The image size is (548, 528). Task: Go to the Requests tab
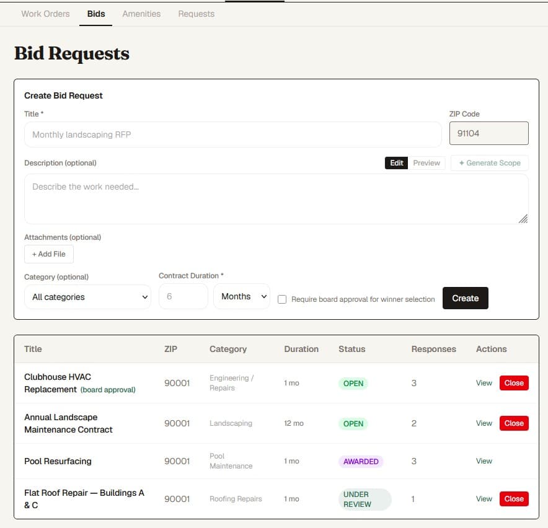click(x=197, y=14)
